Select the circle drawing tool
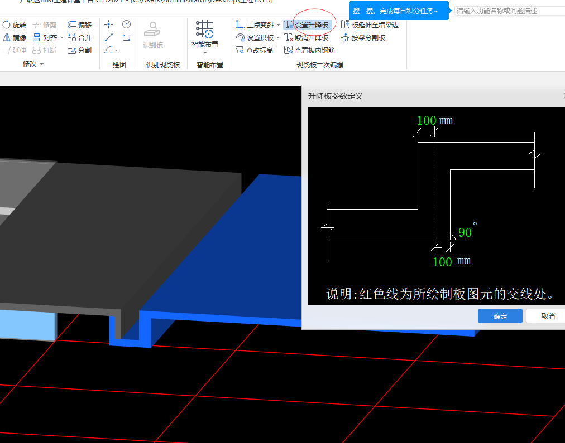 (x=126, y=25)
